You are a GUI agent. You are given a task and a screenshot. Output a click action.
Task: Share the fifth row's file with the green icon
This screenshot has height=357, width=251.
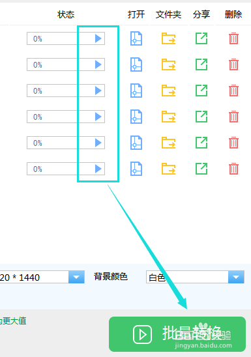click(x=201, y=143)
